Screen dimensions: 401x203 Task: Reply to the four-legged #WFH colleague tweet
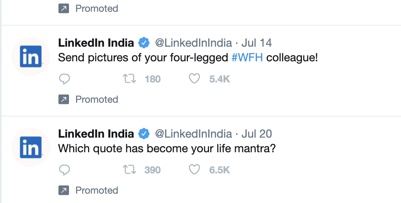pos(65,79)
